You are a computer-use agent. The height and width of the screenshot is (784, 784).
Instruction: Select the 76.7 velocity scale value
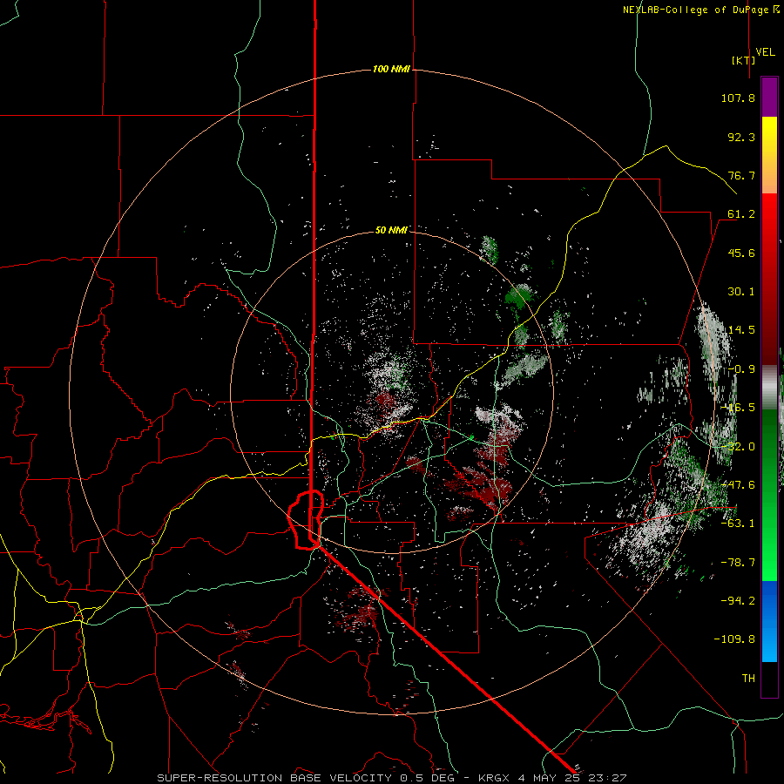point(741,175)
